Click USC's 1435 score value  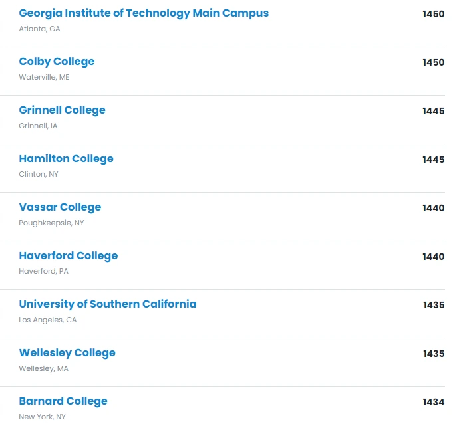(x=433, y=305)
